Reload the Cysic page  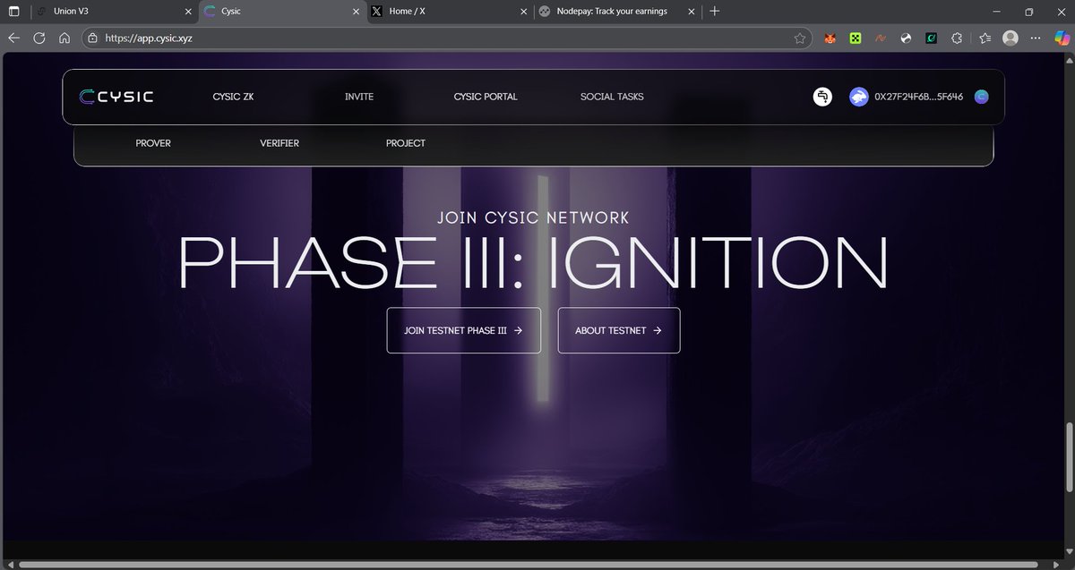click(39, 38)
